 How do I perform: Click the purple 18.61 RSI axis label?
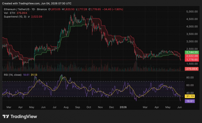point(190,101)
